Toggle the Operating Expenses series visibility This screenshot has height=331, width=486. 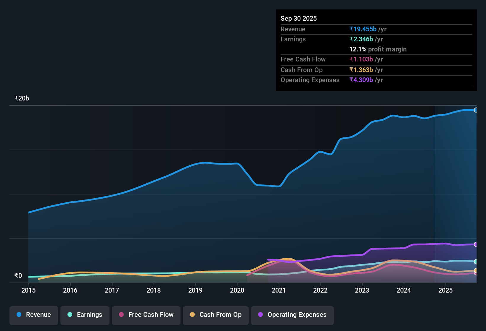(292, 315)
